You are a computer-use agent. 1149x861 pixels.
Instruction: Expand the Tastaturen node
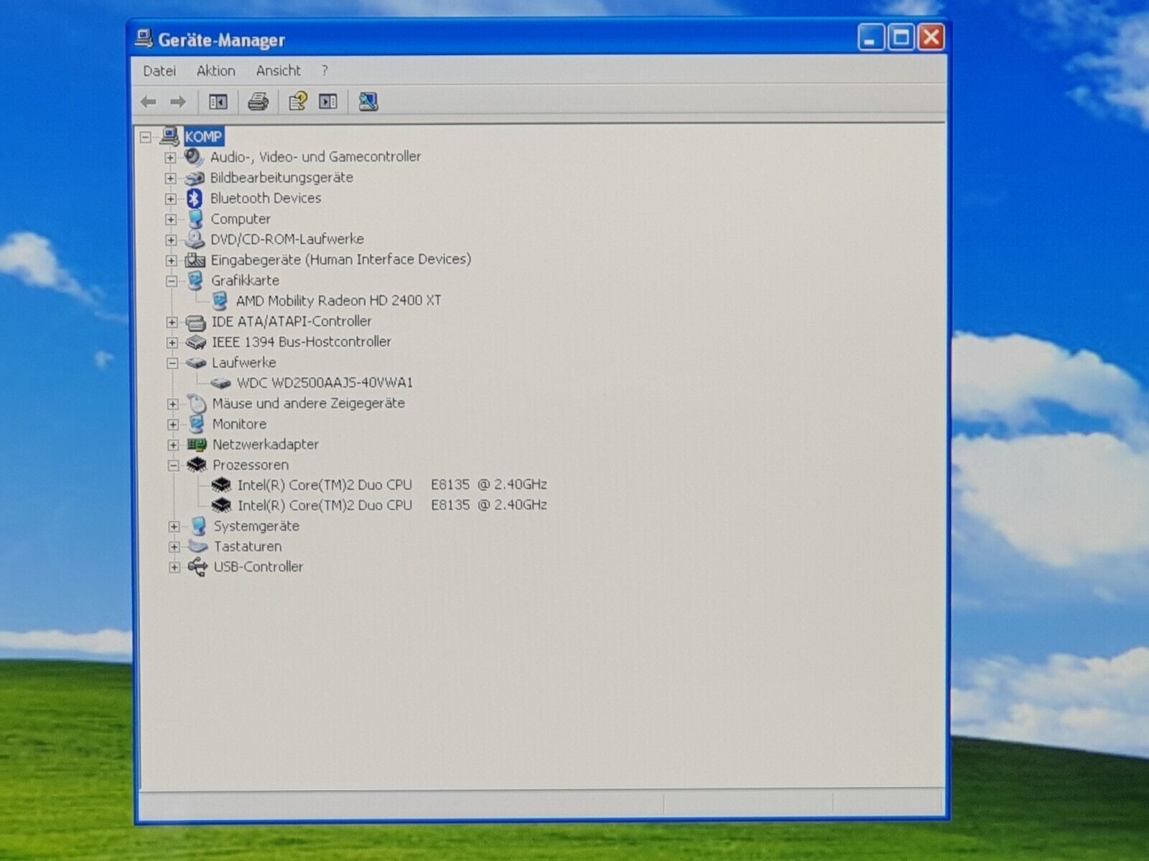click(174, 547)
